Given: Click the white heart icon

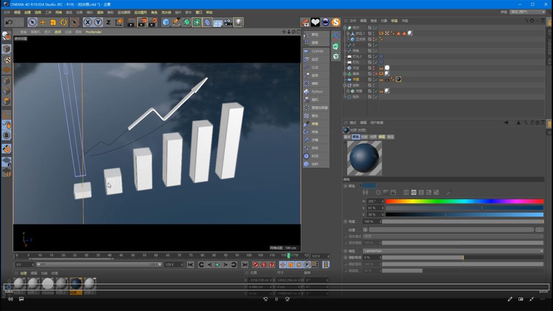Looking at the screenshot, I should point(315,22).
